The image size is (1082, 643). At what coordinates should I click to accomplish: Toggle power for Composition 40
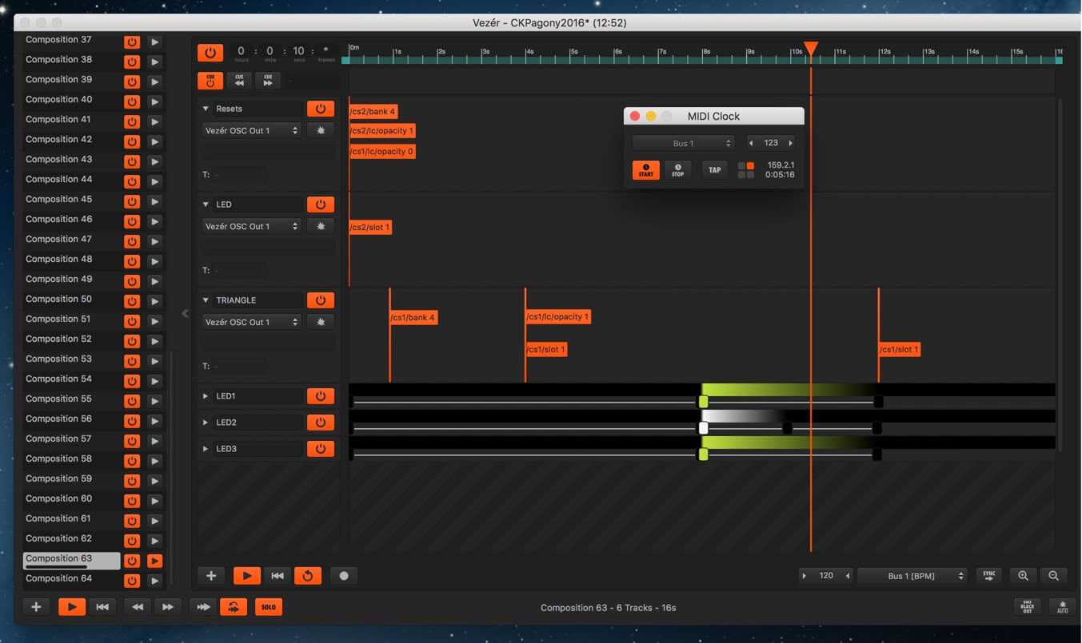point(132,101)
